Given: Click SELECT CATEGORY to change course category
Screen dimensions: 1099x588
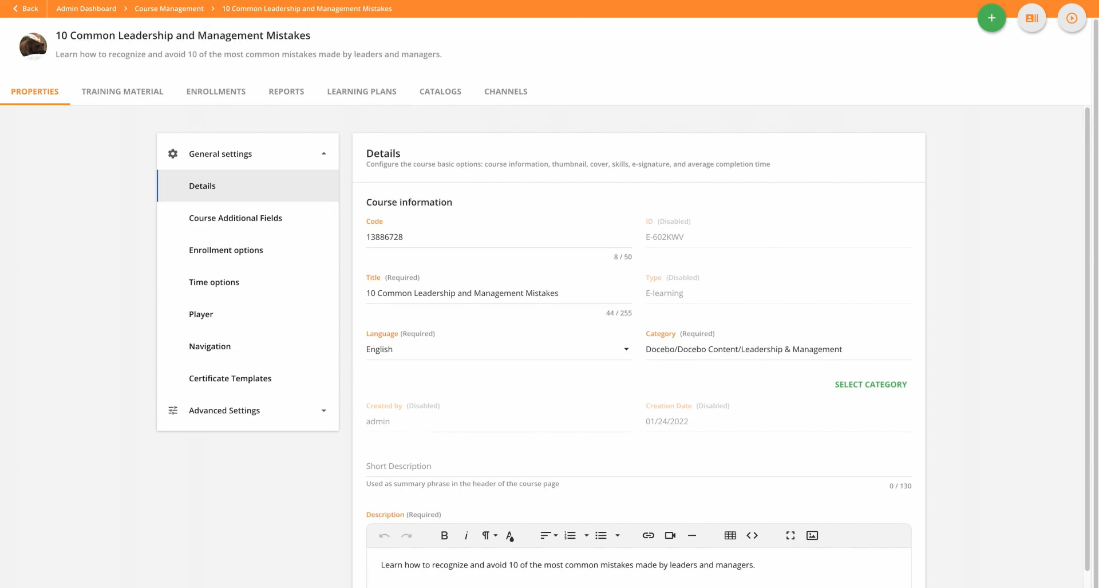Looking at the screenshot, I should point(871,384).
